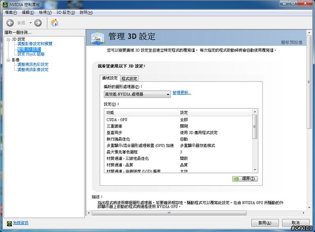Go to Home via house icon
The width and height of the screenshot is (315, 232).
[x=54, y=23]
